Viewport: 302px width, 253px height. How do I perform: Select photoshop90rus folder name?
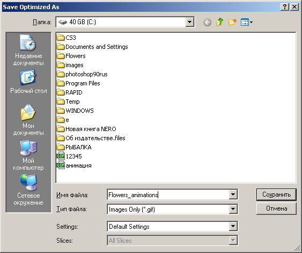[x=86, y=74]
